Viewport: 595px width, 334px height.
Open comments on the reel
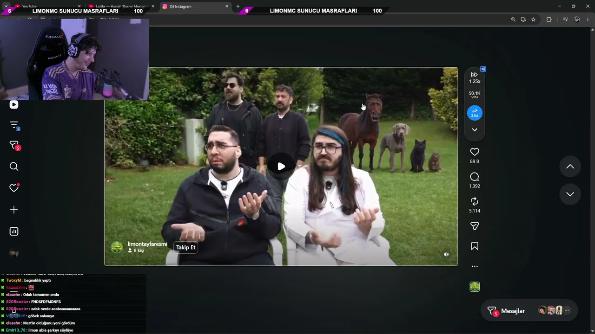pyautogui.click(x=475, y=177)
